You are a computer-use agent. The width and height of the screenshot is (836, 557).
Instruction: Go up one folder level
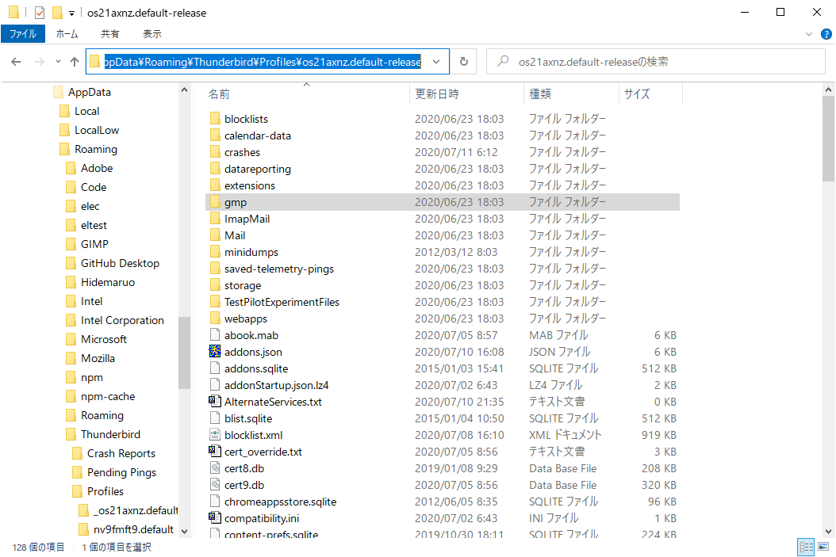click(75, 62)
